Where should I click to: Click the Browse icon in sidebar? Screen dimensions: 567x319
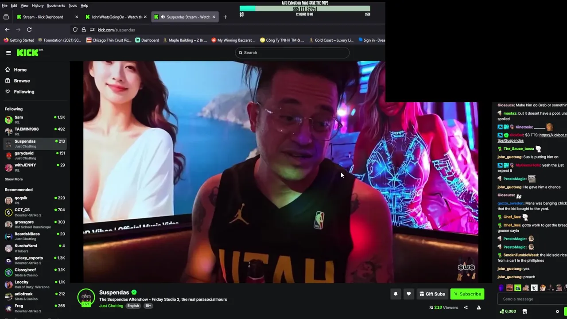(x=8, y=81)
